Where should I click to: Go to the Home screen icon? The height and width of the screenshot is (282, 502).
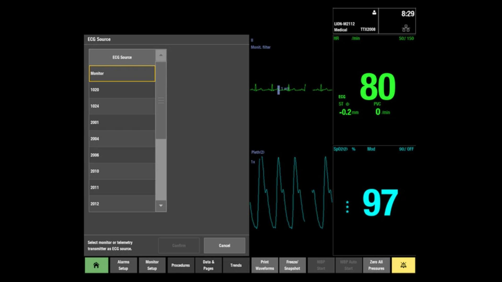point(96,265)
